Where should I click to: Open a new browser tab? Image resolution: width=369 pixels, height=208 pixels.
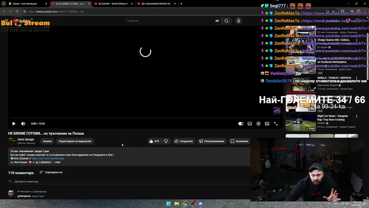click(x=181, y=4)
